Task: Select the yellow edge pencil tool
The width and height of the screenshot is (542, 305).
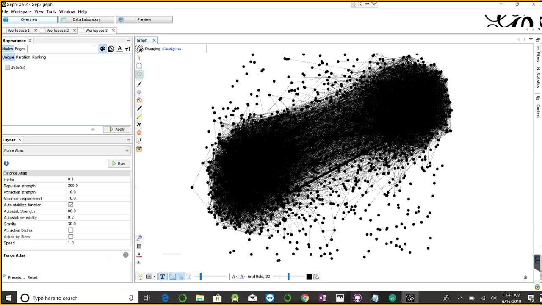Action: [x=139, y=116]
